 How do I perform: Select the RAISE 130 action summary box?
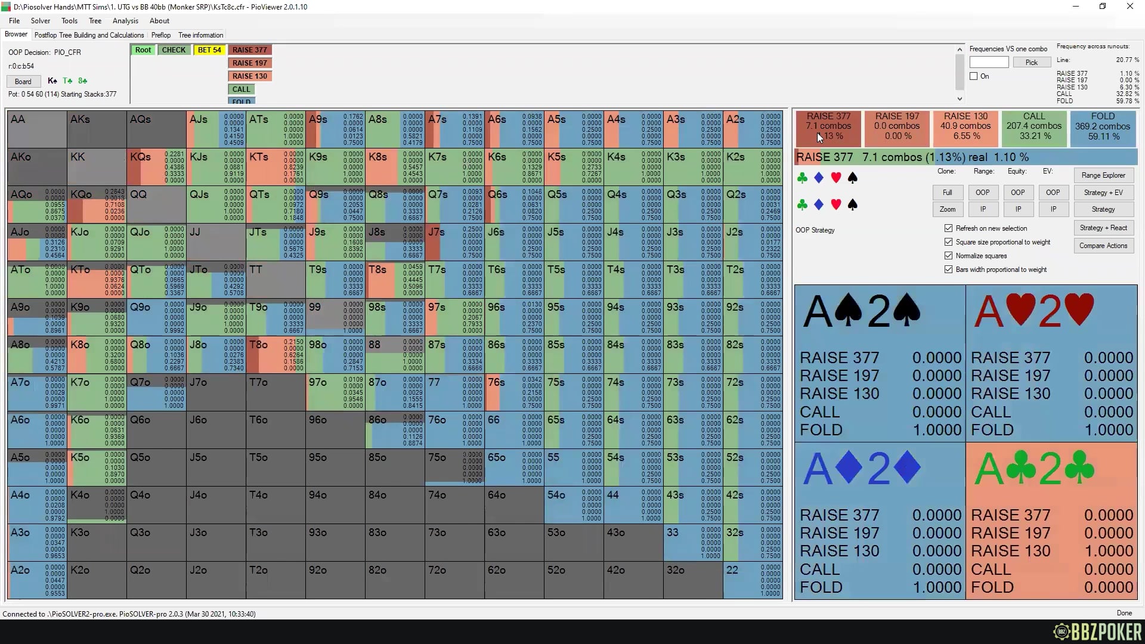click(x=965, y=126)
